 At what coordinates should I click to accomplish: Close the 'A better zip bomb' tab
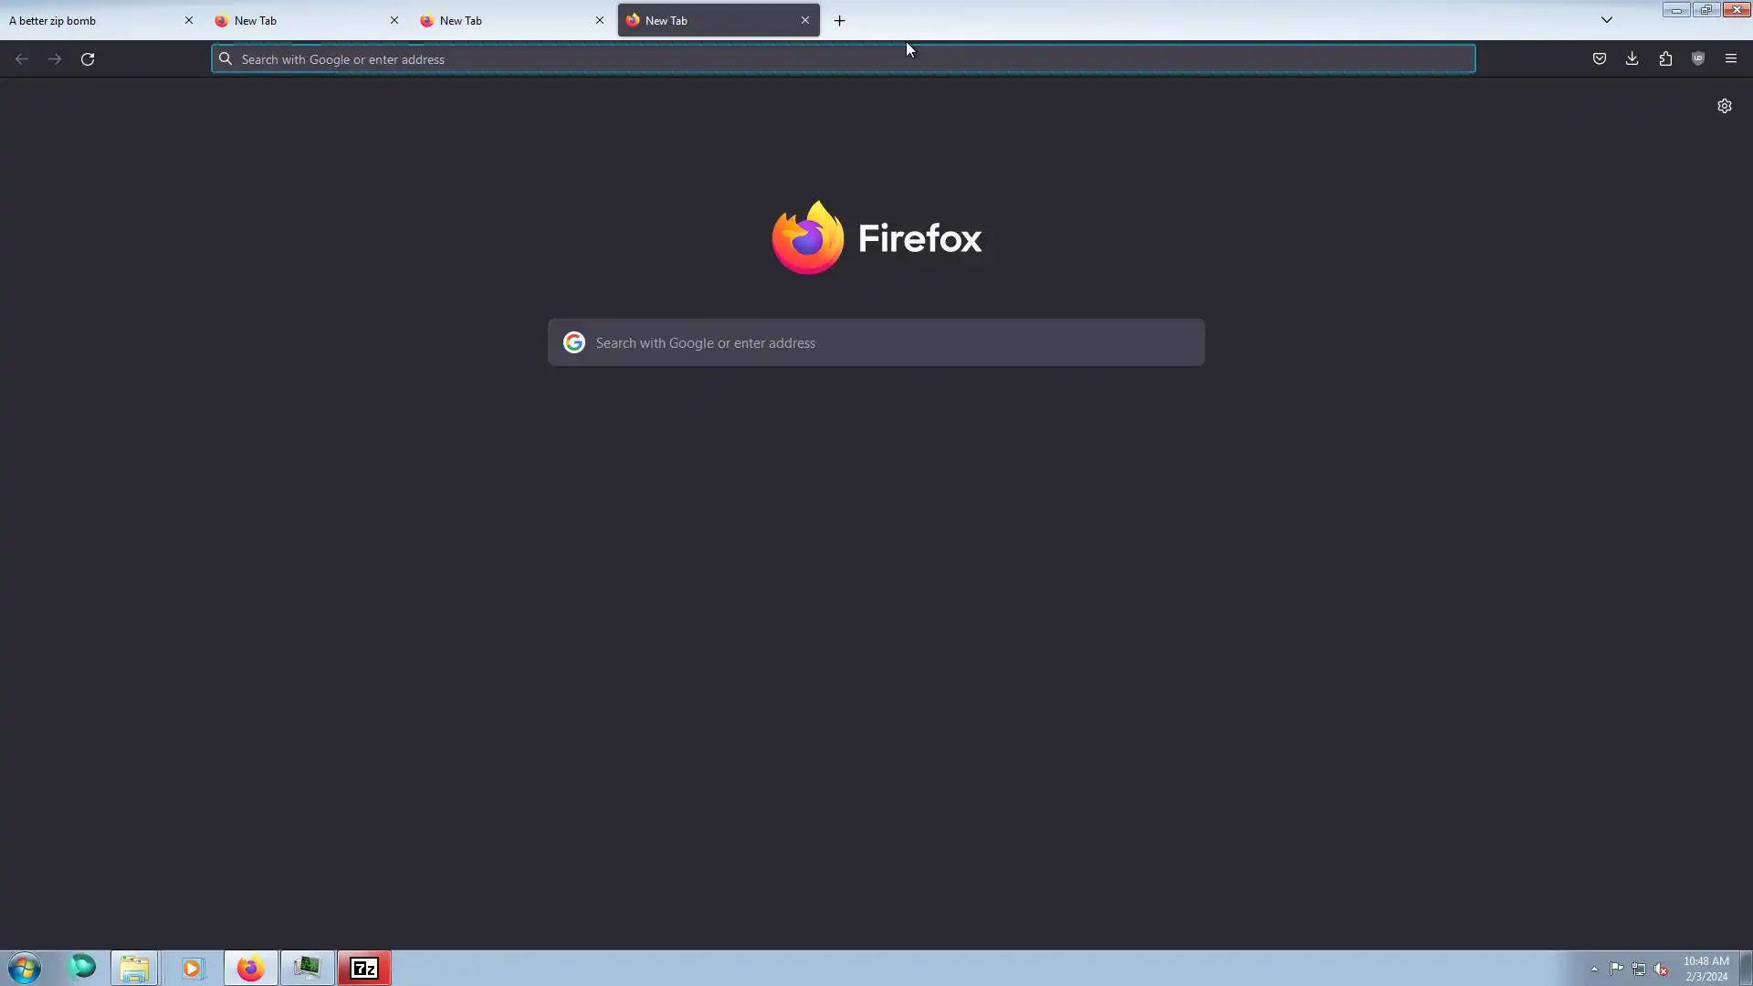189,20
